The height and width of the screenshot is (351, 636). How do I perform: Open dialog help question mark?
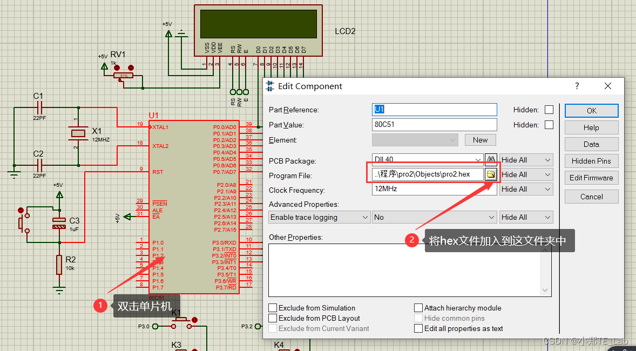point(577,86)
